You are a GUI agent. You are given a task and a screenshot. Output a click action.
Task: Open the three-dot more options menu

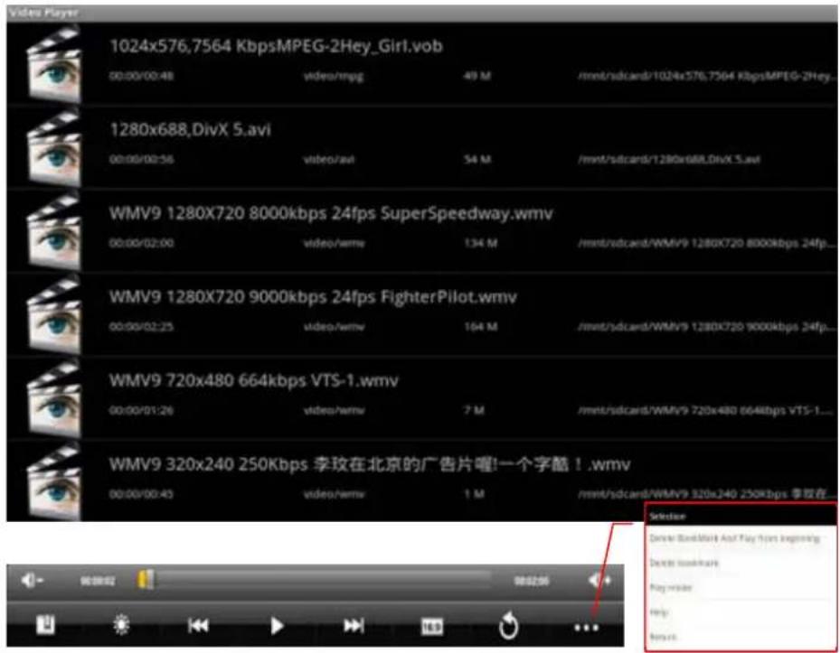click(586, 628)
